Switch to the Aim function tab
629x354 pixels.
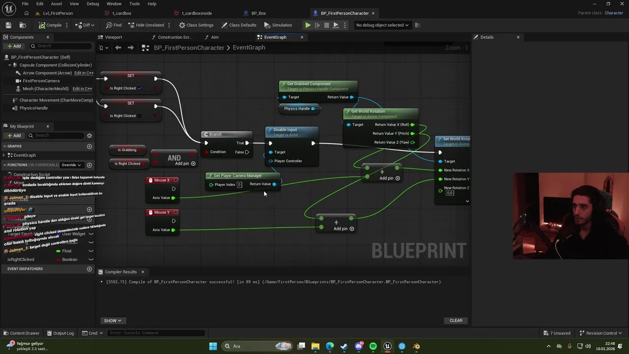(x=215, y=37)
